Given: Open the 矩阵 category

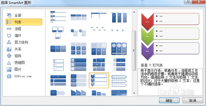Looking at the screenshot, I should tap(24, 56).
